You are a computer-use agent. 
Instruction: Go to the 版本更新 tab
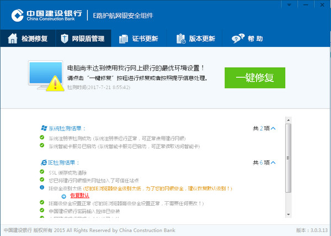pos(194,38)
